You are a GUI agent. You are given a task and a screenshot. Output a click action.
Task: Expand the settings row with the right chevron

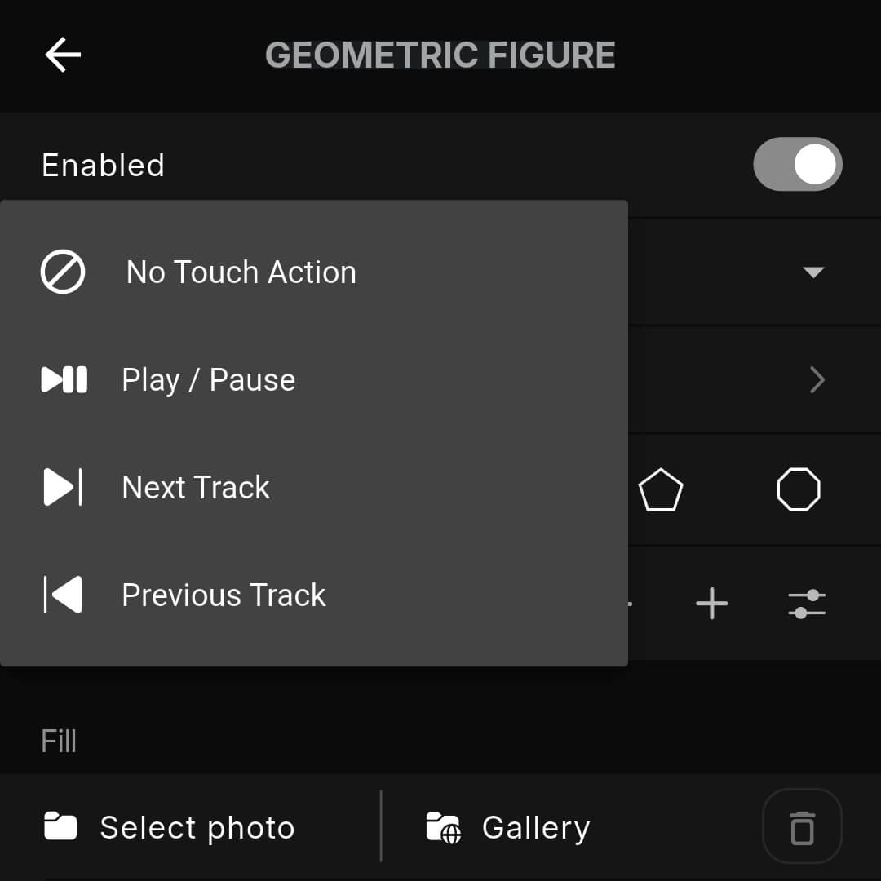(817, 379)
